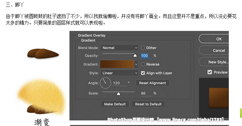
Task: Enable the Reverse checkbox
Action: [143, 64]
